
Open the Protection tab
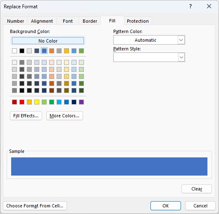(x=138, y=21)
